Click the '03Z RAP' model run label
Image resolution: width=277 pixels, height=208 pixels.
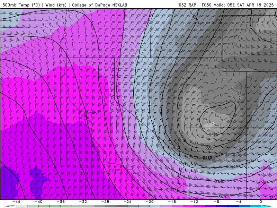click(187, 5)
